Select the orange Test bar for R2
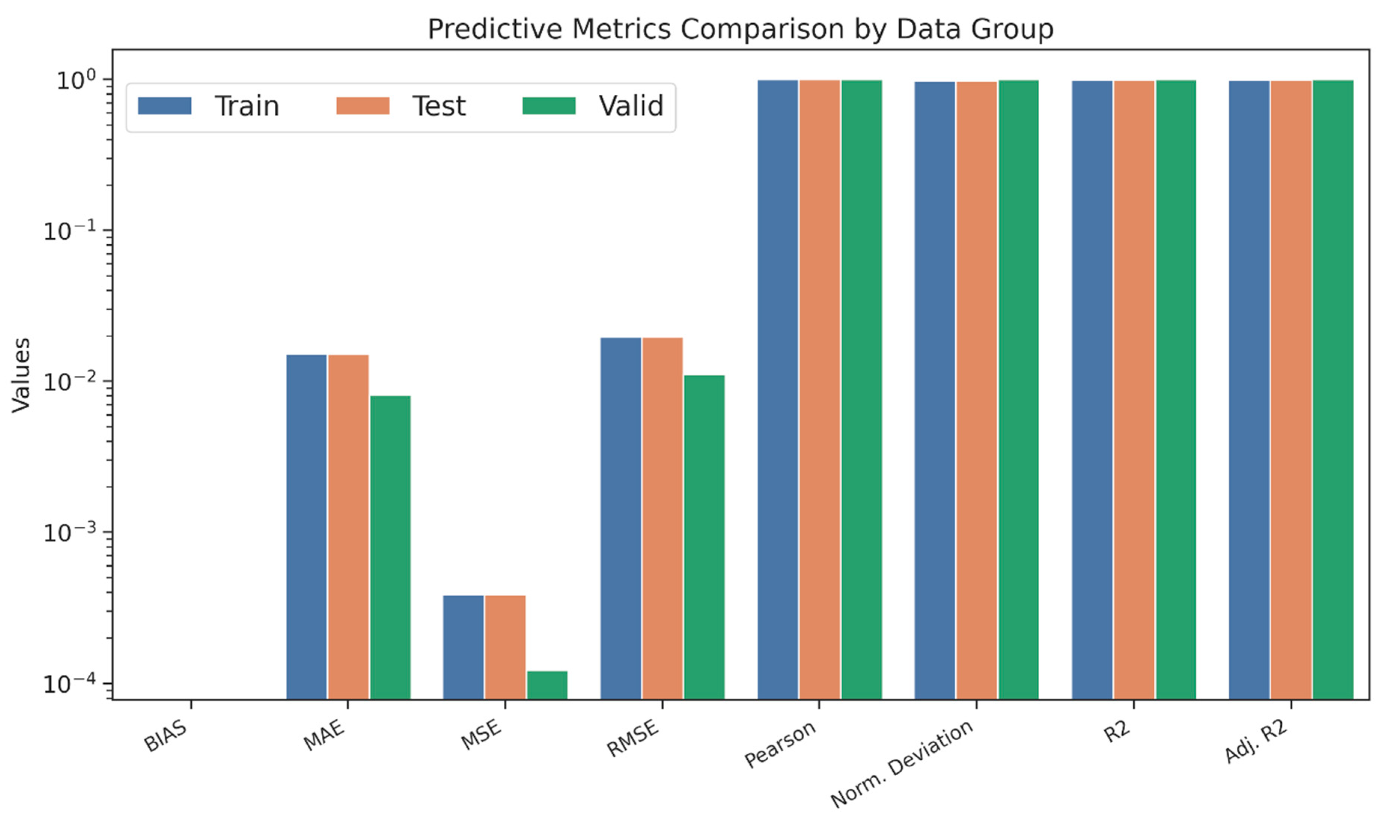This screenshot has height=821, width=1382. 1134,390
